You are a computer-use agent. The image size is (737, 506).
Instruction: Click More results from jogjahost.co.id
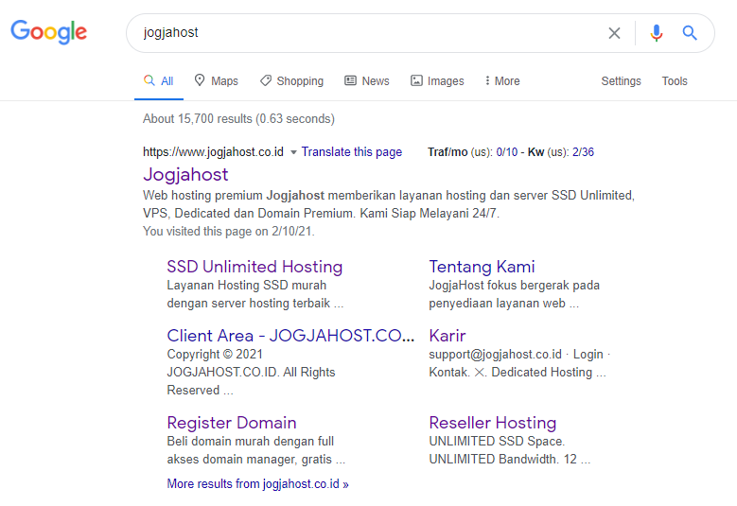click(x=257, y=483)
